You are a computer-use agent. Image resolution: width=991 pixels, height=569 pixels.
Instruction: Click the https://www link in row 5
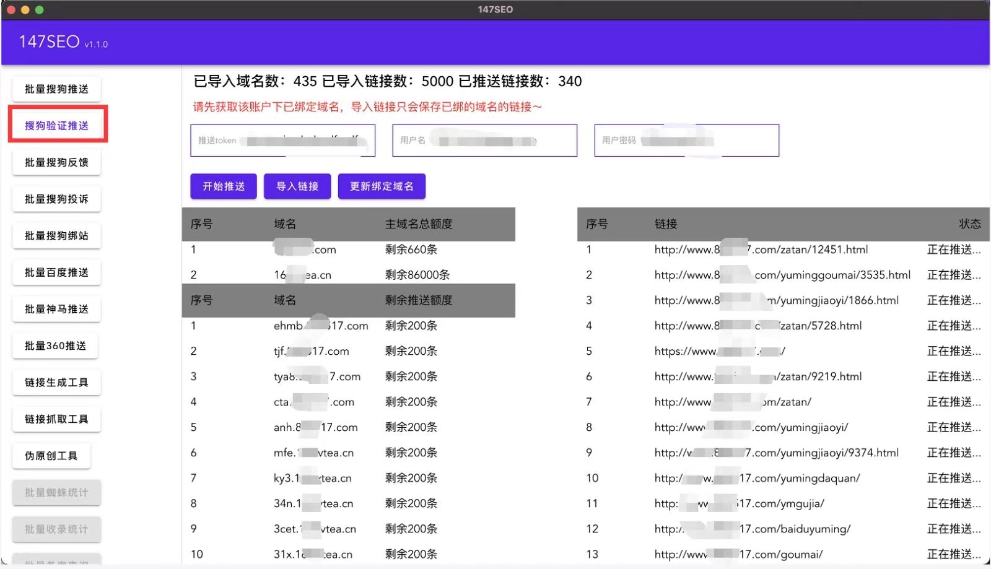tap(720, 351)
